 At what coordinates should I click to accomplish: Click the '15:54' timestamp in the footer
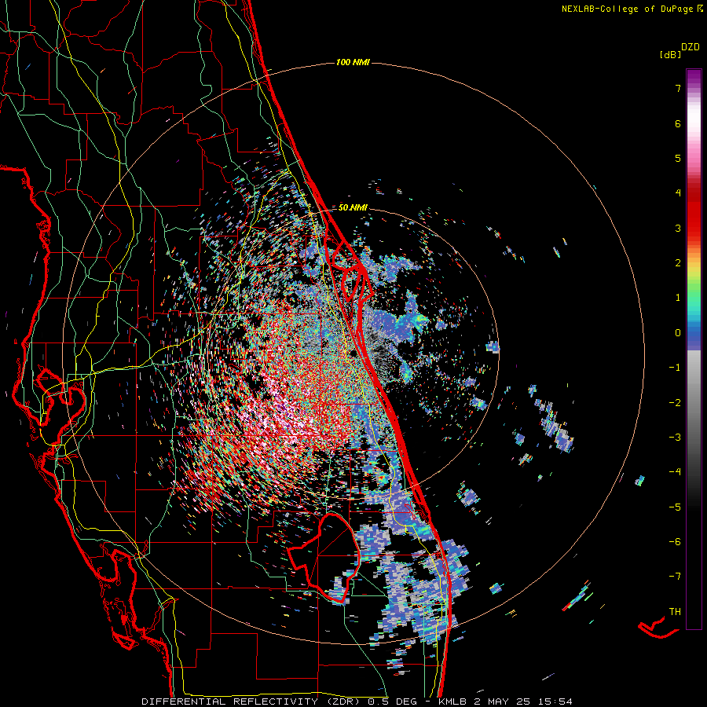tap(557, 702)
